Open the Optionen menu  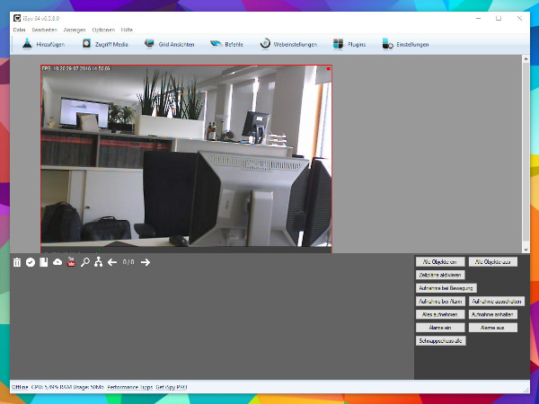(x=103, y=30)
